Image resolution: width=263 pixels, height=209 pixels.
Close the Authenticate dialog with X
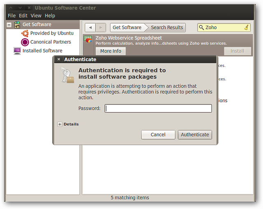pos(59,59)
